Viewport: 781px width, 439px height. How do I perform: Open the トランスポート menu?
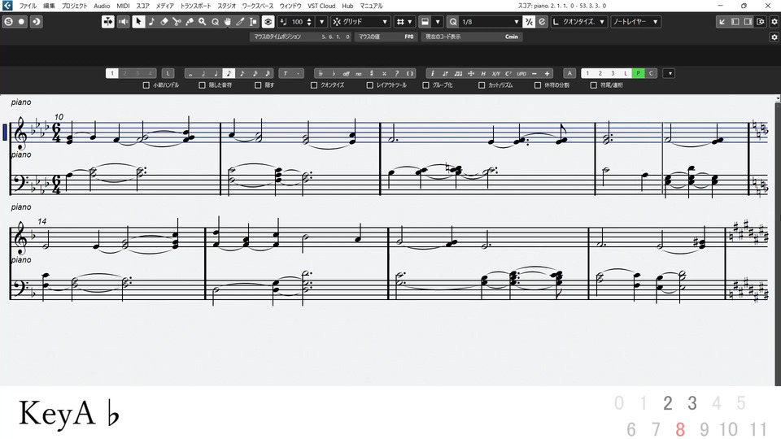click(x=195, y=6)
